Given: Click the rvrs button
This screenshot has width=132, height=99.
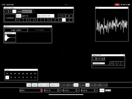Looking at the screenshot, I should (x=62, y=16).
